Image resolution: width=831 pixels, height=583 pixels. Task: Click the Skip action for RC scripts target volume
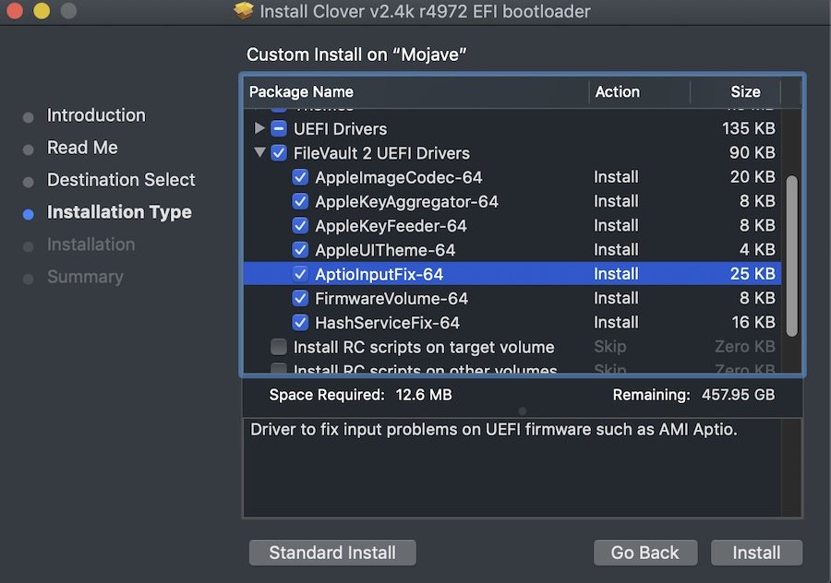pos(610,347)
